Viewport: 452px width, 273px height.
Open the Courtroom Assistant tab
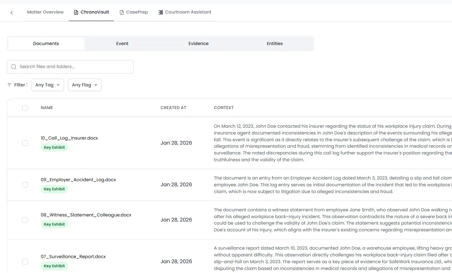pyautogui.click(x=185, y=12)
